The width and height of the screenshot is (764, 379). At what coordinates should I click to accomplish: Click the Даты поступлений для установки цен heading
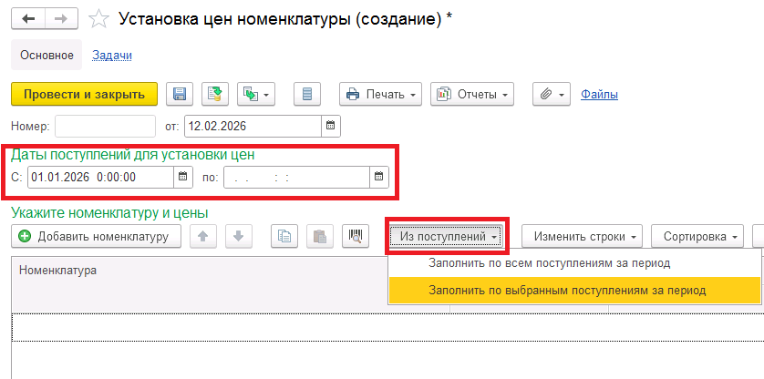click(133, 155)
